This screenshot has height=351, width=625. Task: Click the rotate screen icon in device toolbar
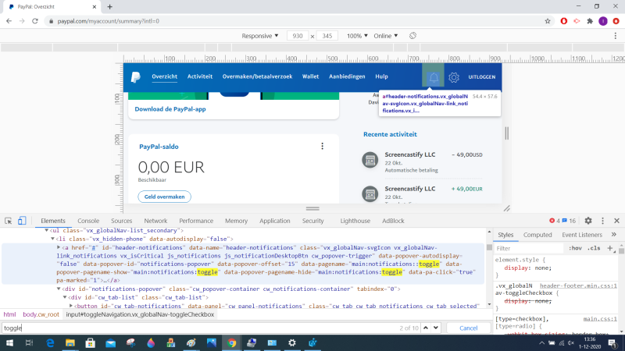tap(412, 36)
